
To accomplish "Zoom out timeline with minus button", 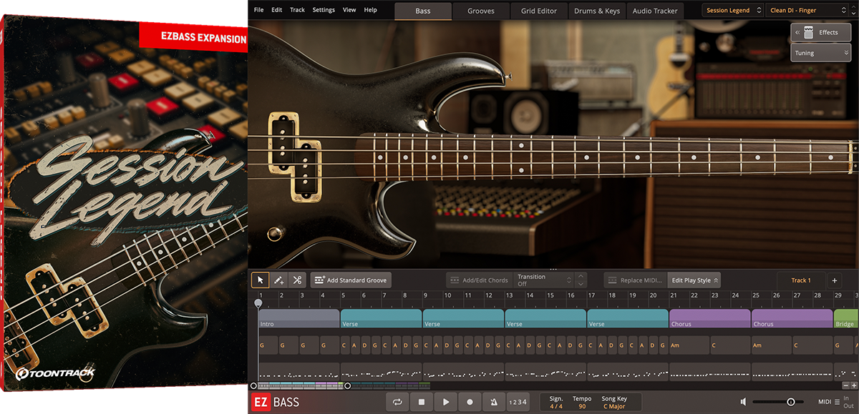I will click(x=845, y=385).
